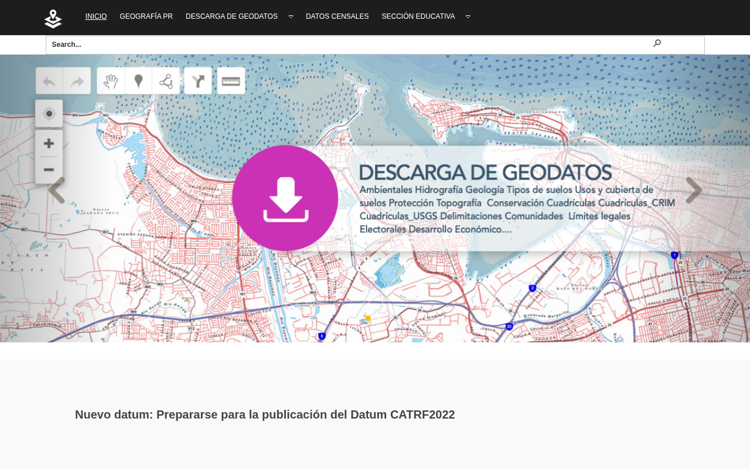The width and height of the screenshot is (750, 469).
Task: Click the undo arrow on map toolbar
Action: pyautogui.click(x=49, y=81)
